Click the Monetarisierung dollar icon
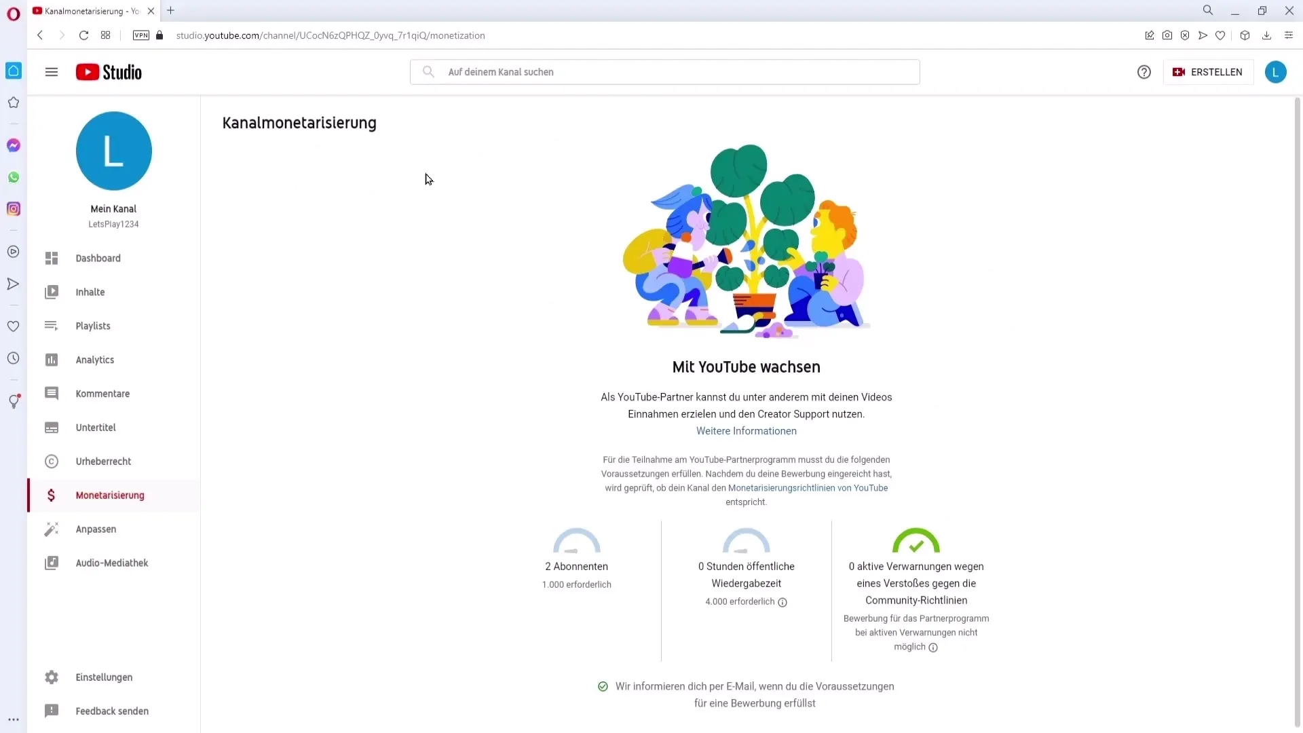Viewport: 1303px width, 733px height. (x=52, y=495)
